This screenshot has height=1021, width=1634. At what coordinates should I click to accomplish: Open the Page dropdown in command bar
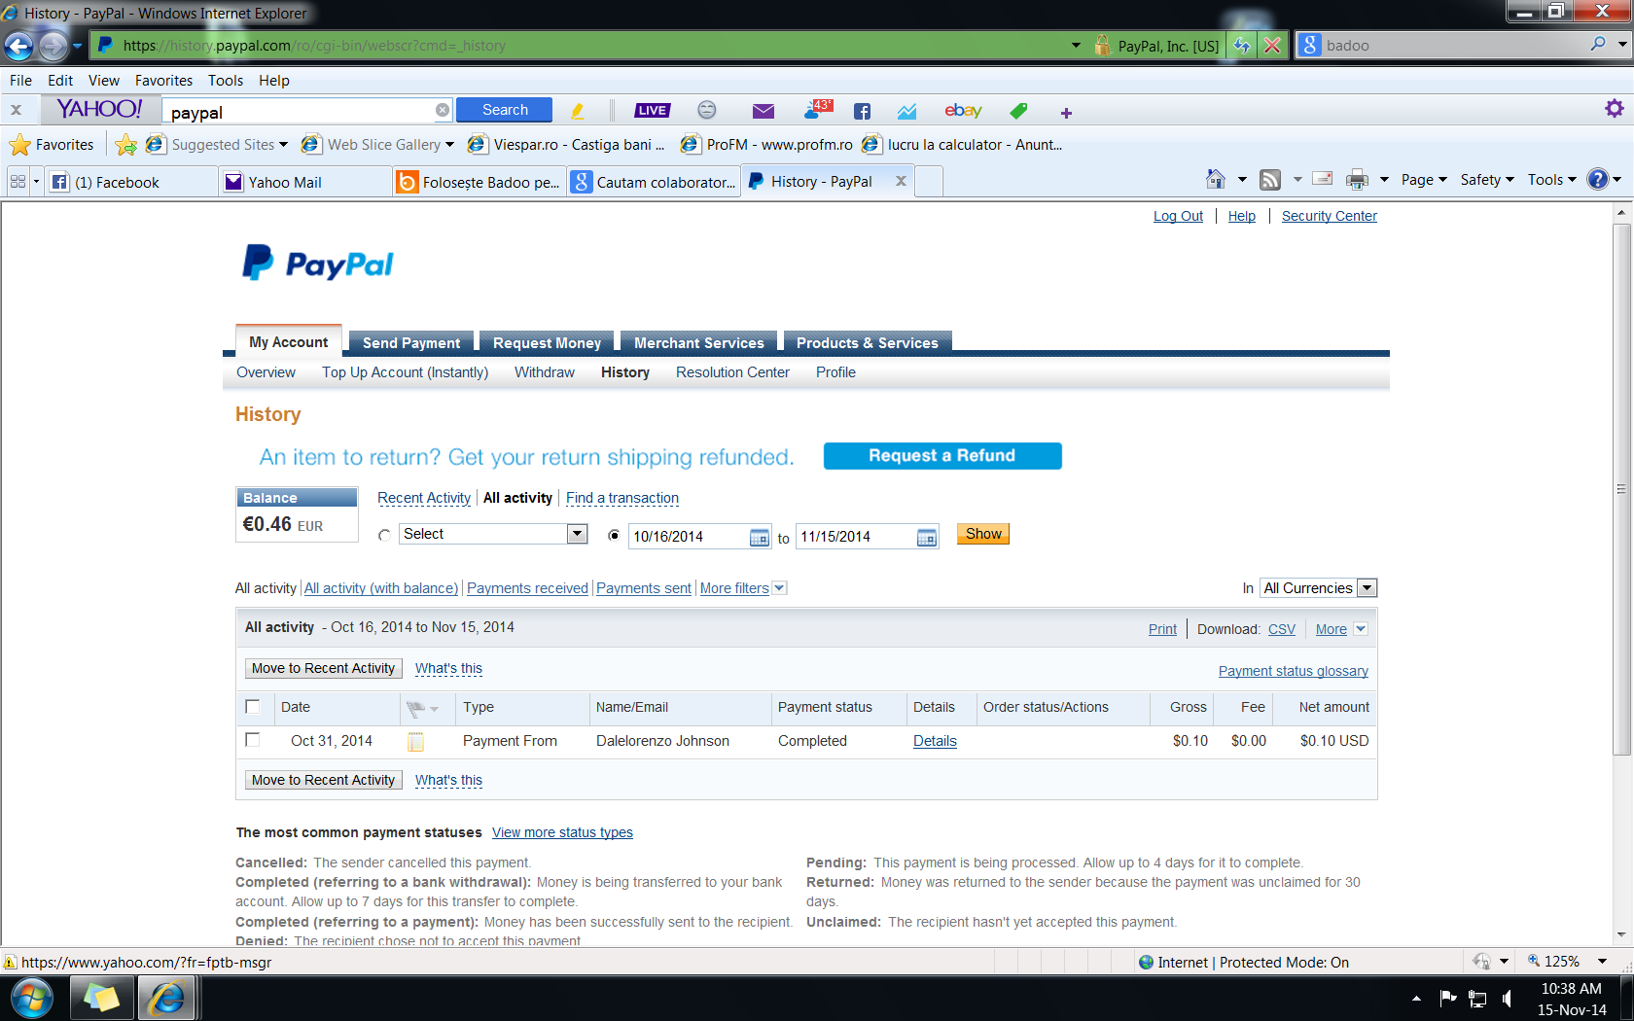pyautogui.click(x=1424, y=180)
